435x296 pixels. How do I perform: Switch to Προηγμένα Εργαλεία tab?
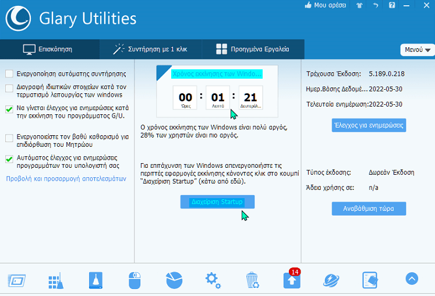tap(253, 50)
